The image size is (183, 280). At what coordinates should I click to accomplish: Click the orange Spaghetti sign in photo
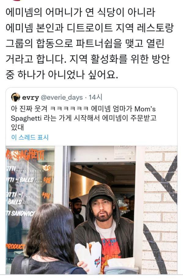[x=25, y=155]
